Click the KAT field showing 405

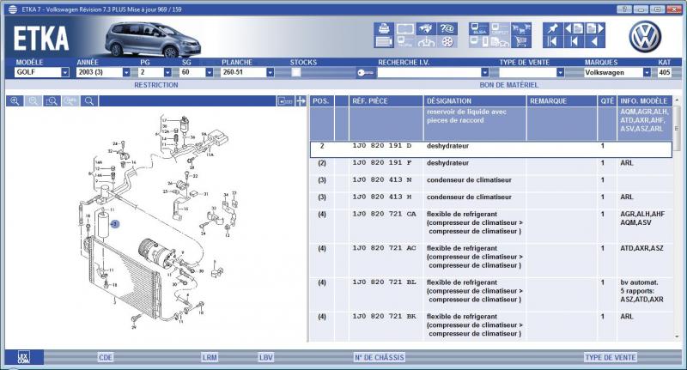[x=665, y=72]
